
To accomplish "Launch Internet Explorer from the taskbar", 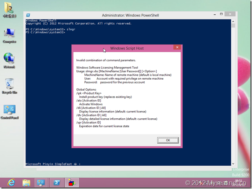I will point(11,182).
